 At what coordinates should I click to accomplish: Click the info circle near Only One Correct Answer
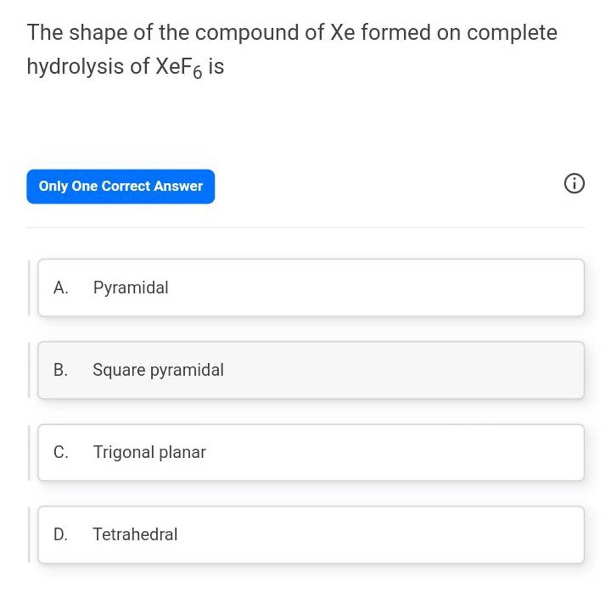pyautogui.click(x=573, y=185)
